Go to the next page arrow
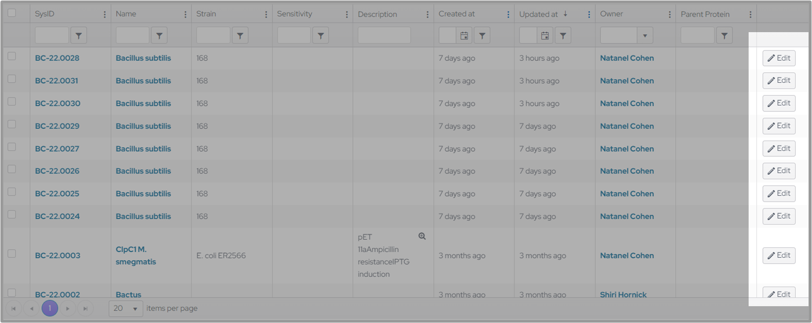 pos(68,309)
